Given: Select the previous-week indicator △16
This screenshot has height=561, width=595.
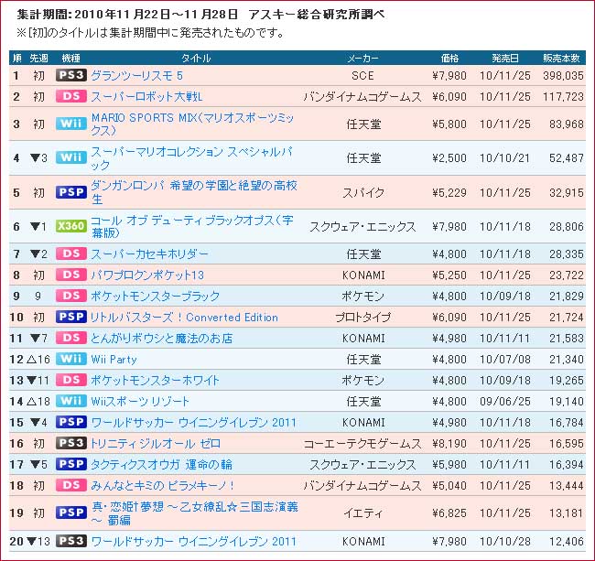Looking at the screenshot, I should click(x=38, y=360).
